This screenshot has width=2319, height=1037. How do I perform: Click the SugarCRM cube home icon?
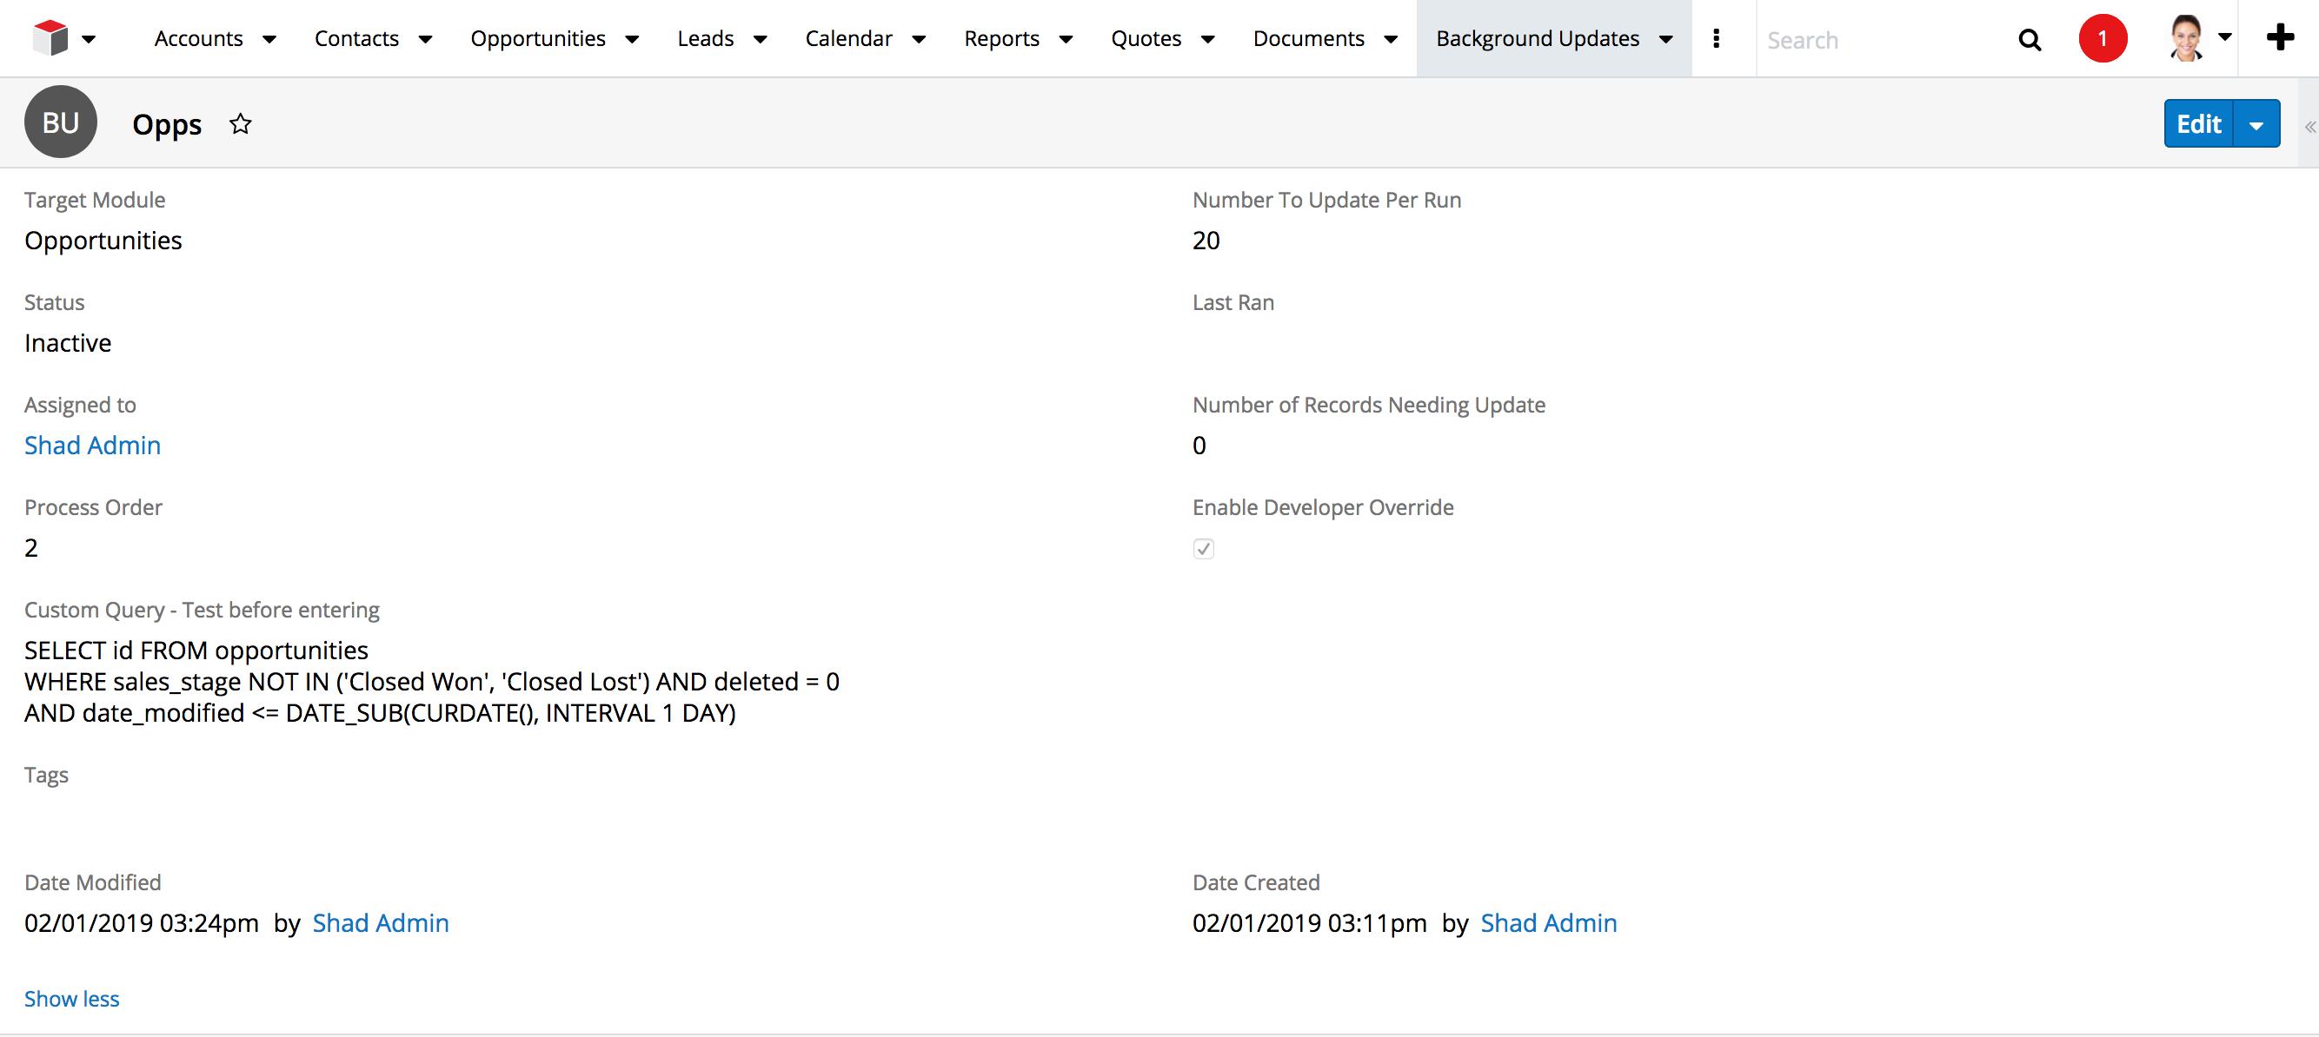pos(51,37)
